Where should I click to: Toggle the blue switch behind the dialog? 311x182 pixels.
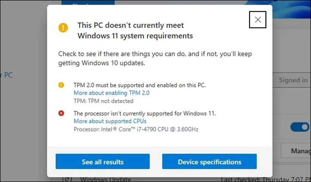pos(300,127)
